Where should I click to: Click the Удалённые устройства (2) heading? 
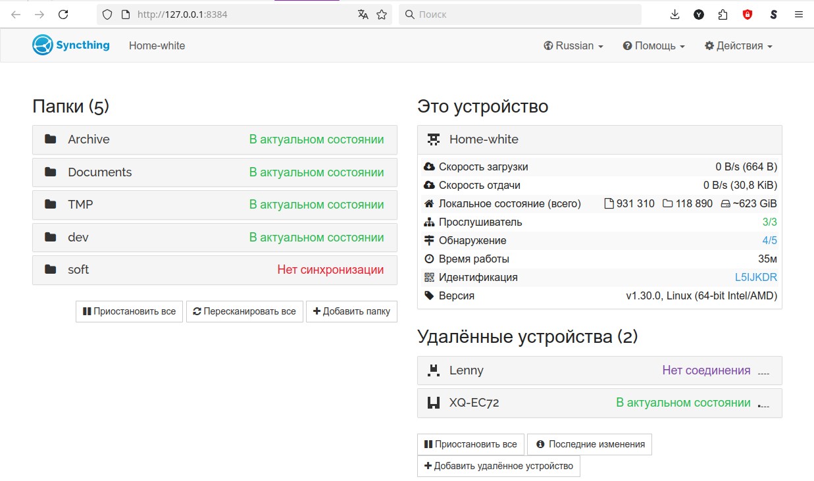528,337
